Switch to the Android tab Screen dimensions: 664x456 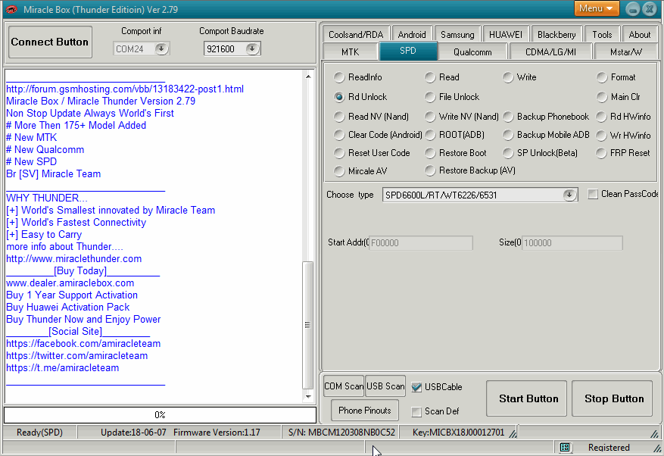[412, 34]
